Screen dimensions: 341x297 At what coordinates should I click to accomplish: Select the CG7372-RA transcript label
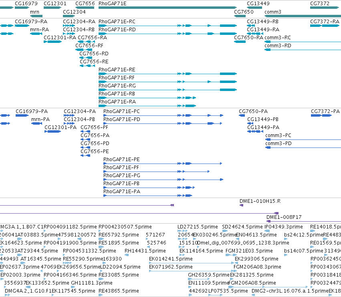325,22
